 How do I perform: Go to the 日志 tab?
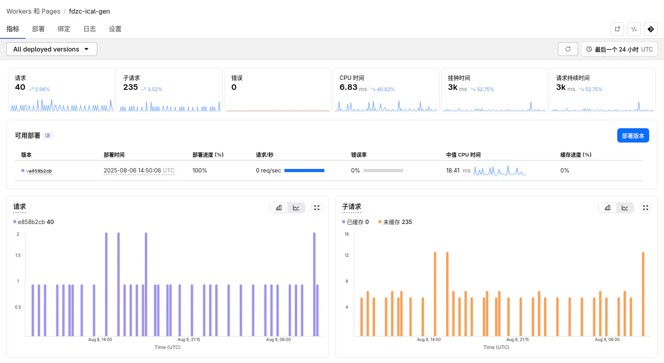click(x=90, y=29)
